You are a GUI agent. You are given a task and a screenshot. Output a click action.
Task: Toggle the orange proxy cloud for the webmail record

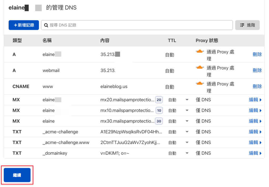(200, 67)
